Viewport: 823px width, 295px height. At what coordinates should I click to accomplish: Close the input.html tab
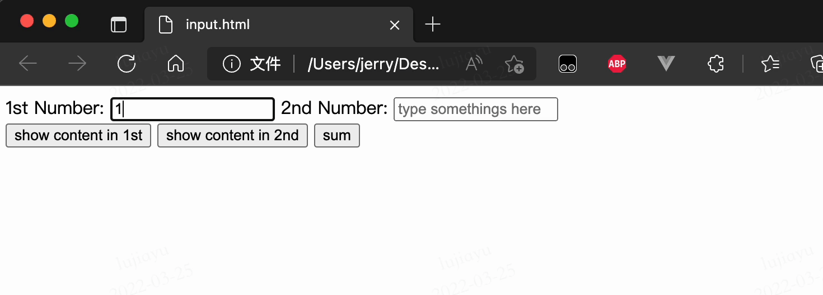point(395,25)
